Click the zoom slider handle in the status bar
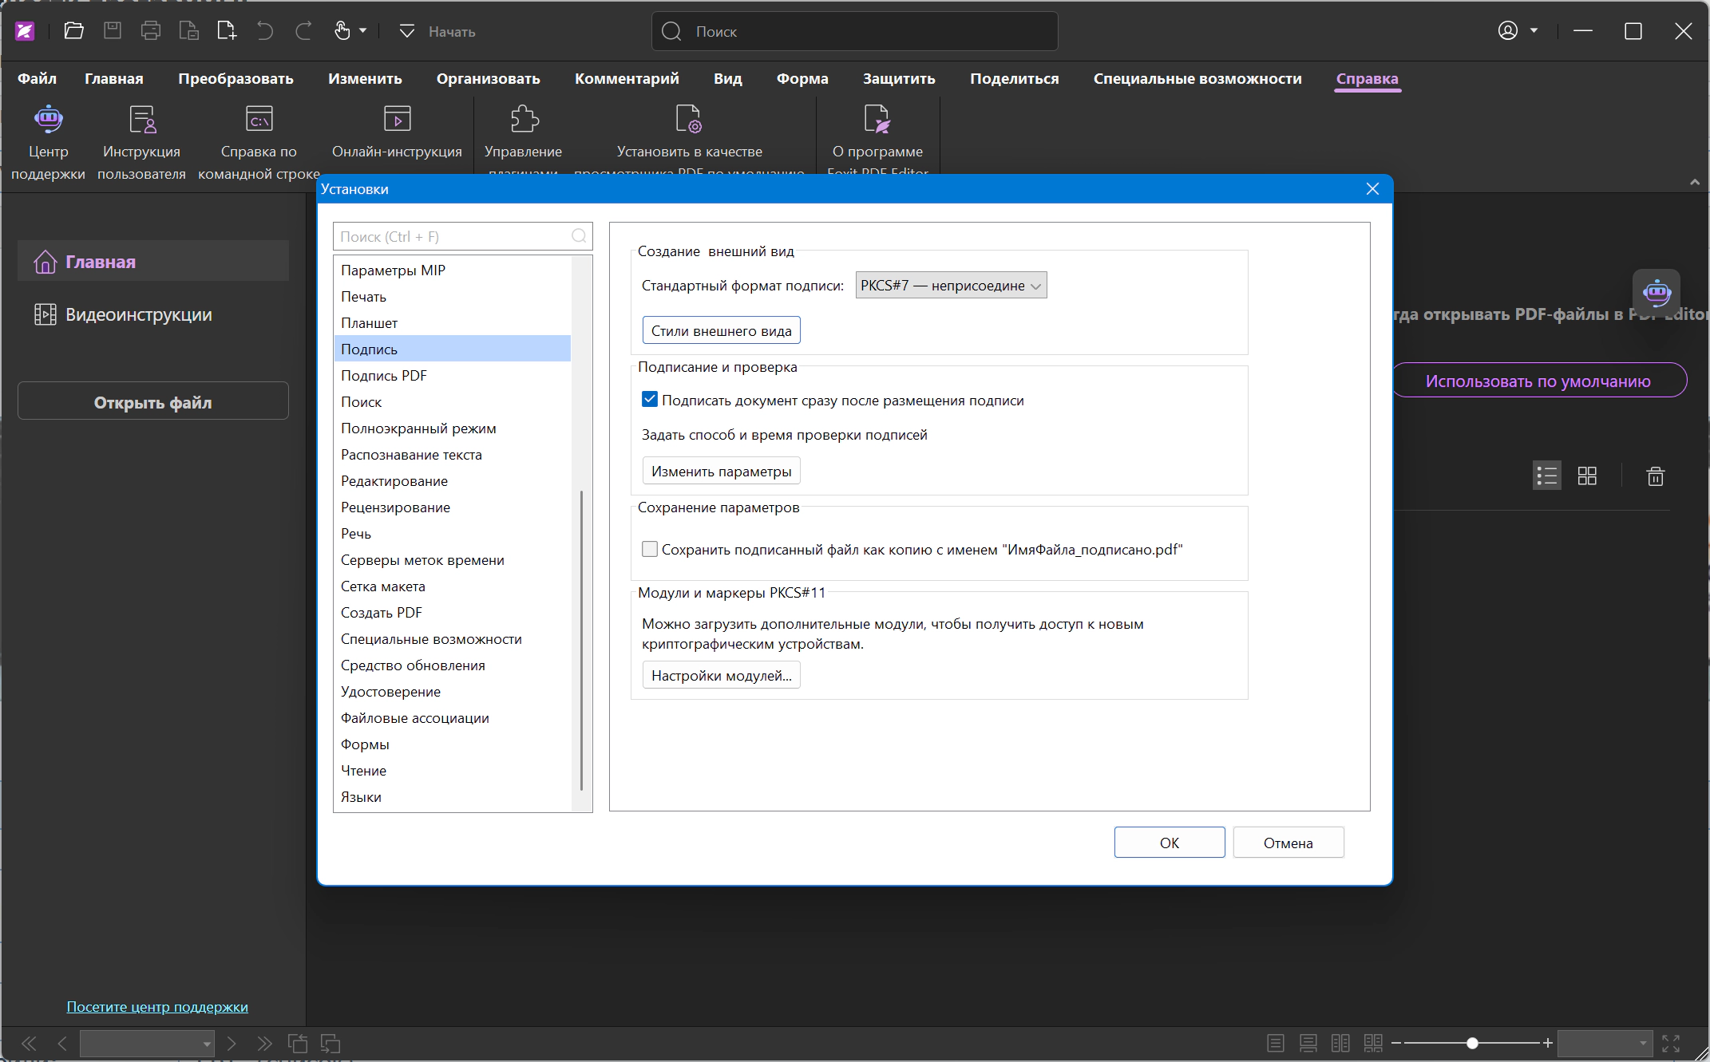 1472,1043
